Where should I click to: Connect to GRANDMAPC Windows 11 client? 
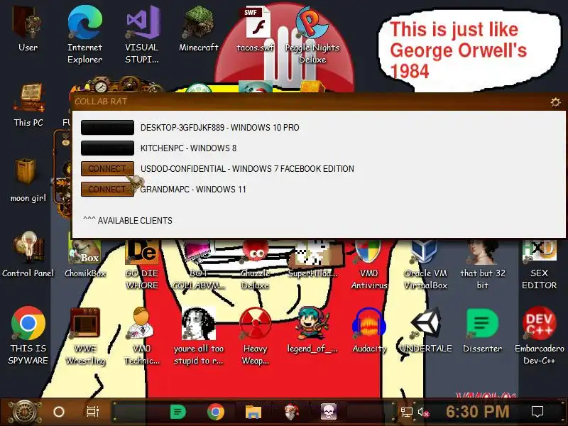(107, 190)
